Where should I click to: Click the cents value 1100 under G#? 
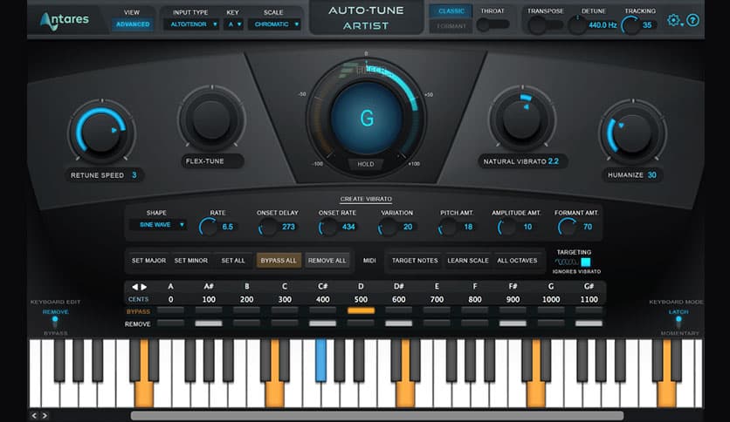click(589, 299)
